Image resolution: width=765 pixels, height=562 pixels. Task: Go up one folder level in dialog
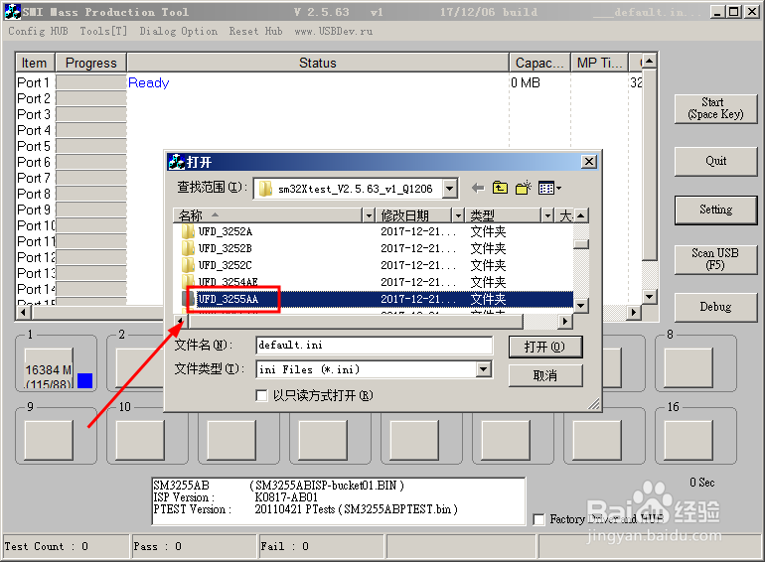click(x=500, y=188)
